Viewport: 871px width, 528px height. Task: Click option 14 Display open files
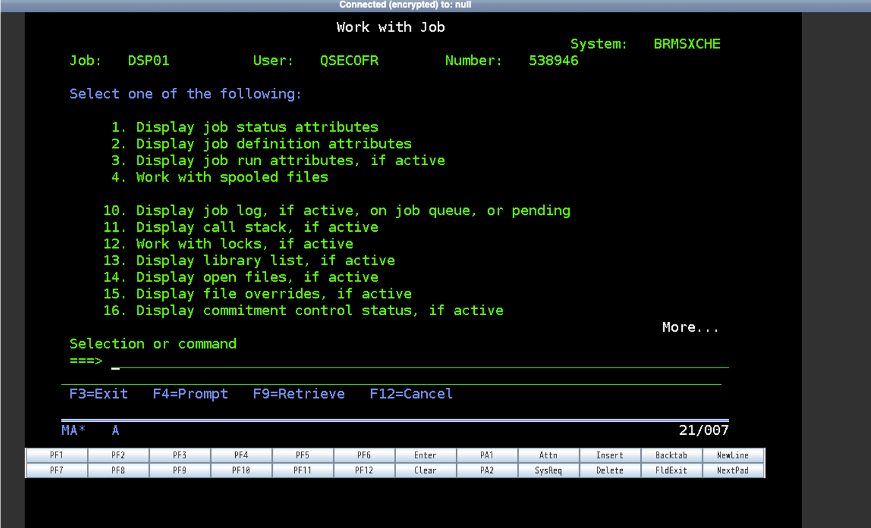(x=241, y=277)
